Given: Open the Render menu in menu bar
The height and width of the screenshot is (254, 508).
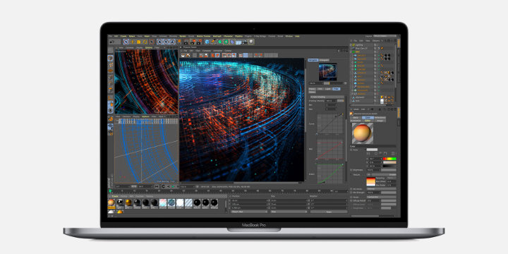Looking at the screenshot, I should [x=183, y=36].
